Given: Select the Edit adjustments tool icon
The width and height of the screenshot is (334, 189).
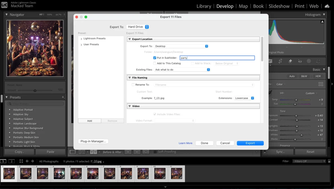Looking at the screenshot, I should tap(270, 61).
